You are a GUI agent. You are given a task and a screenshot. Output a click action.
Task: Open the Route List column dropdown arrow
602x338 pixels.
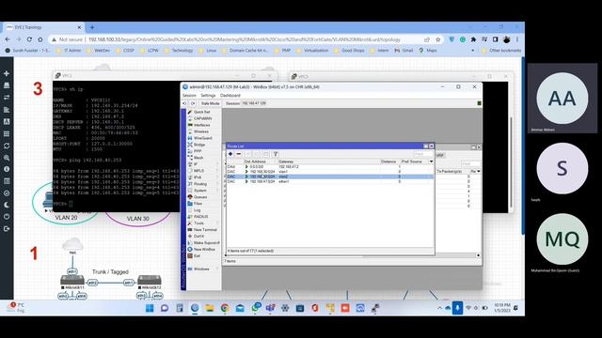[x=431, y=161]
